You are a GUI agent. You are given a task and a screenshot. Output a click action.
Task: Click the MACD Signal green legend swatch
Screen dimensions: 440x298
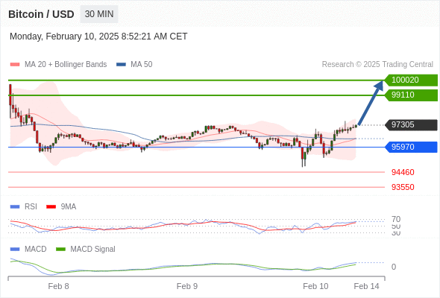[60, 249]
